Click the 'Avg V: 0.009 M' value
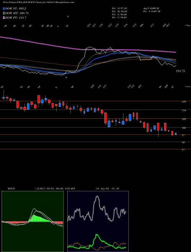 coord(151,8)
